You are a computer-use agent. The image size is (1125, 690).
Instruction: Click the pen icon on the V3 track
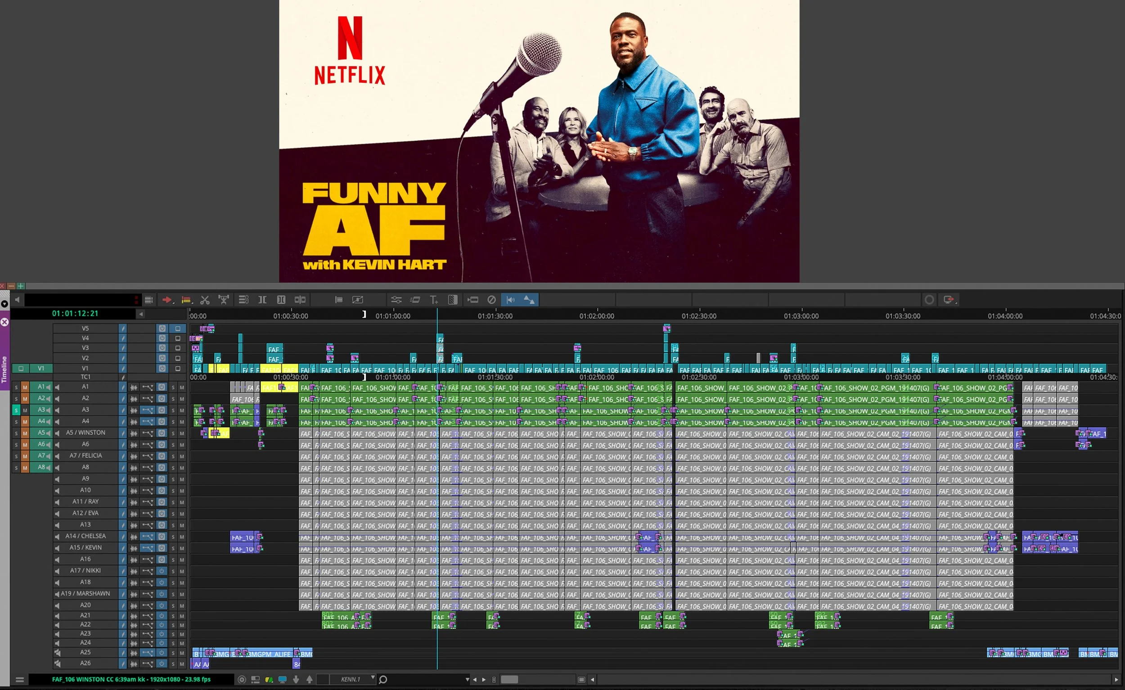point(122,348)
